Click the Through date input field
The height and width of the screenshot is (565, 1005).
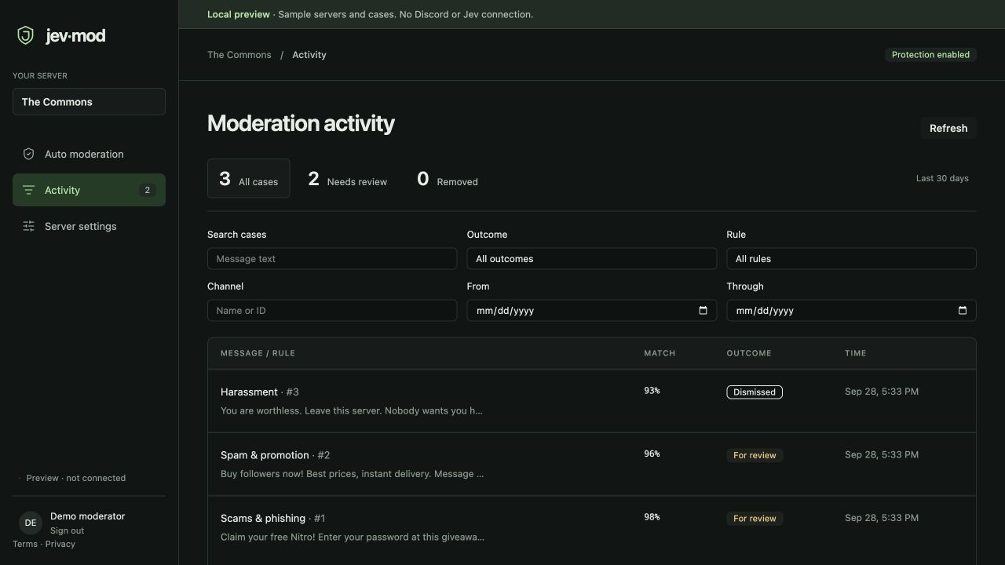coord(851,311)
